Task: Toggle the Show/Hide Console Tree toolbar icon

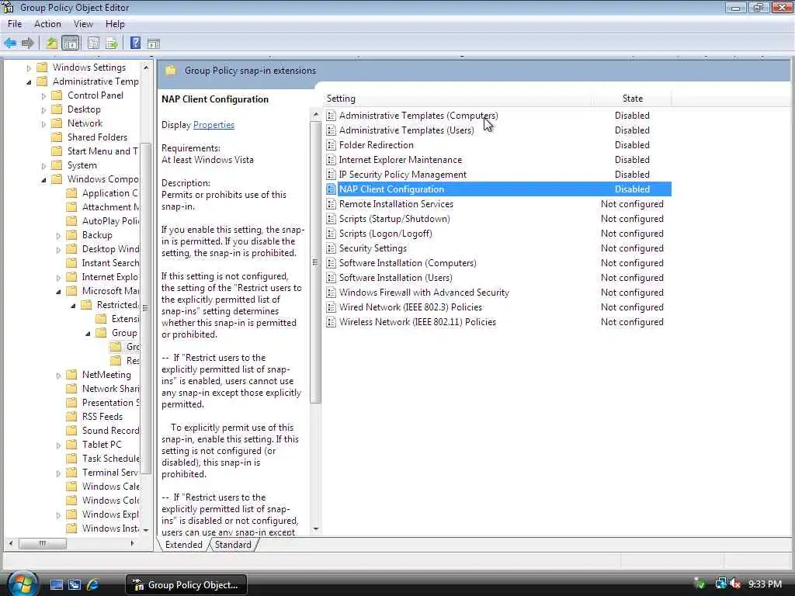Action: coord(70,43)
